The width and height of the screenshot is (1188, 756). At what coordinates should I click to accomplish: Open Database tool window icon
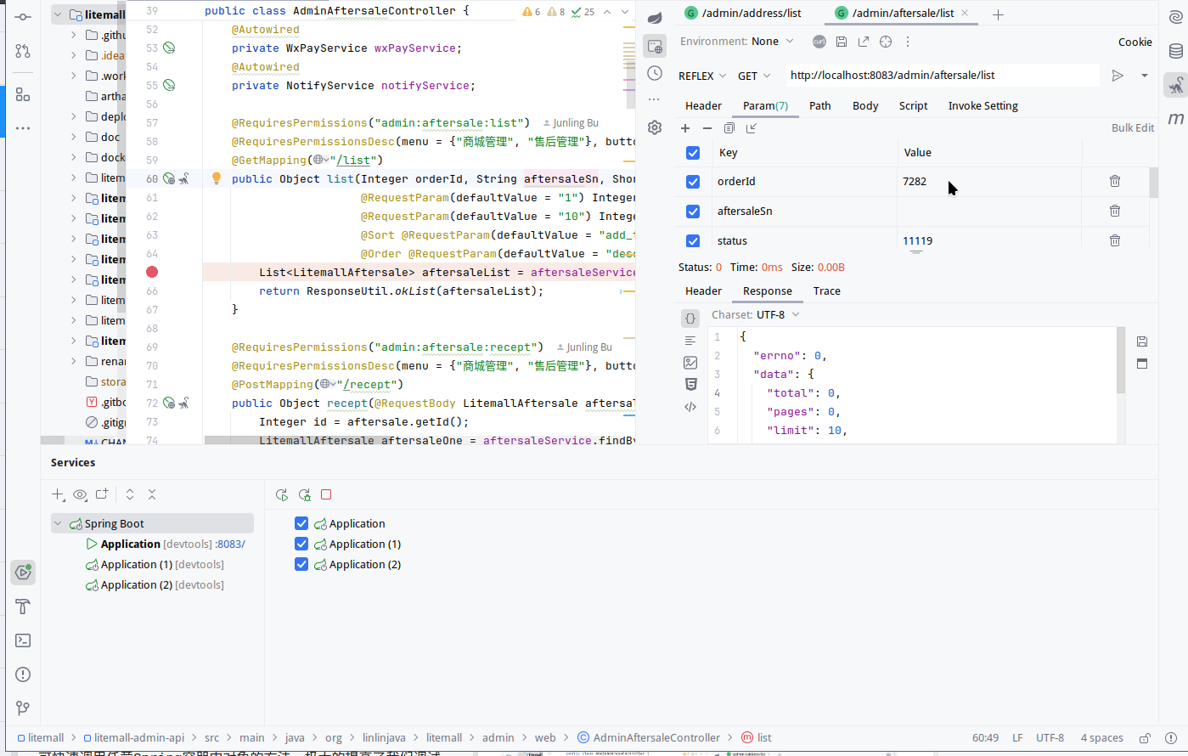(x=1176, y=51)
